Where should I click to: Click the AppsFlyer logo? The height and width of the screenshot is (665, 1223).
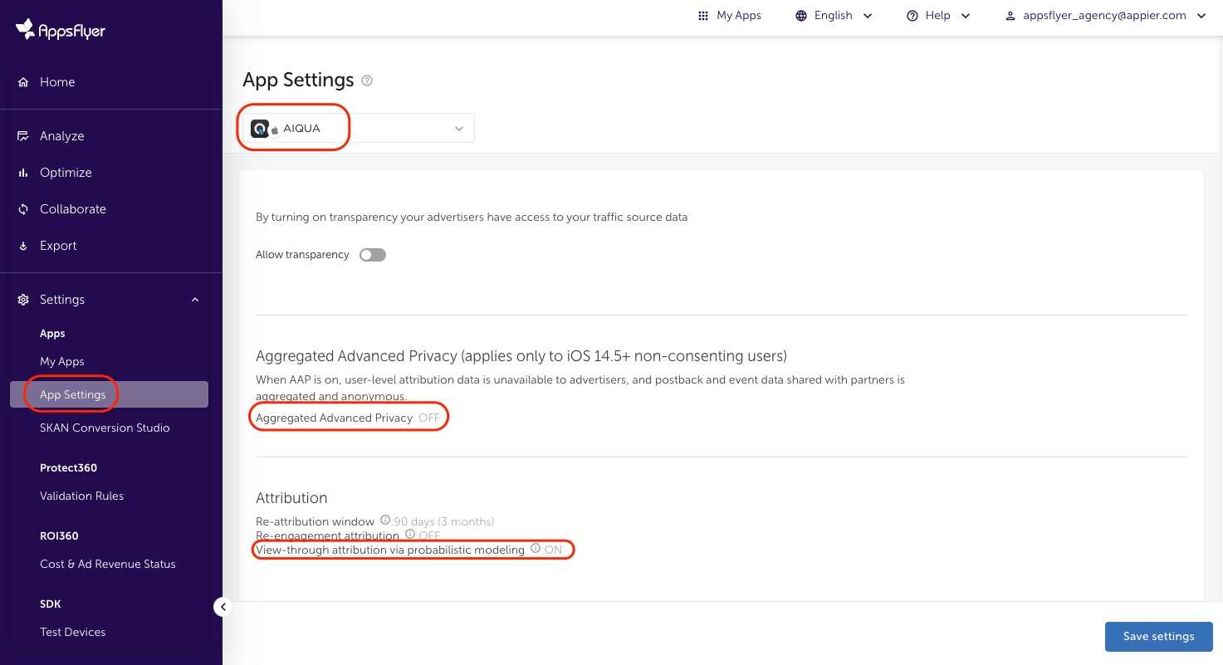point(61,31)
